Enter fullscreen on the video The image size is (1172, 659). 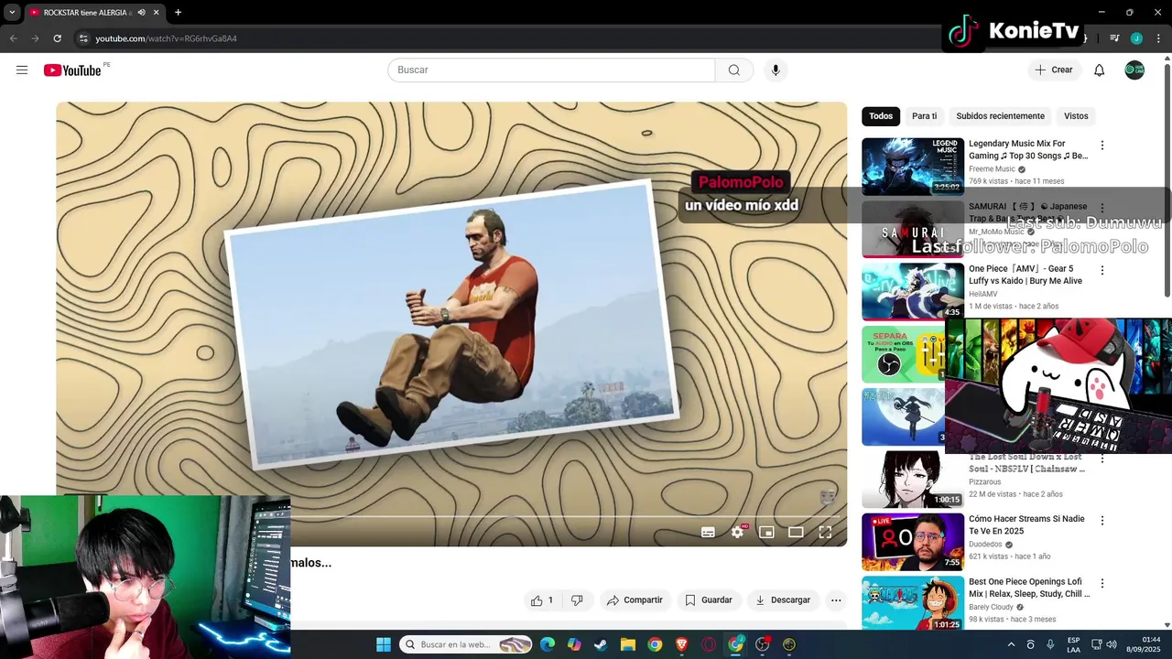(x=825, y=532)
